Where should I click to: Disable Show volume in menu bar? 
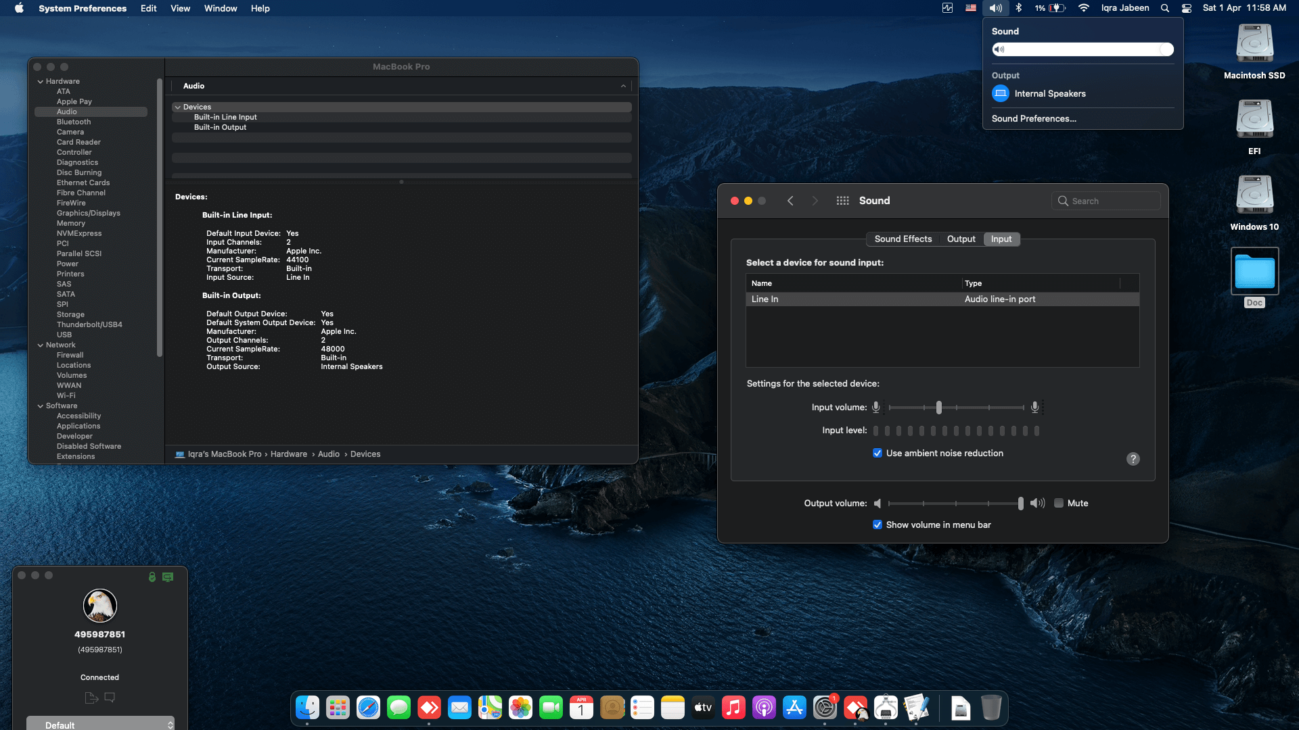[x=878, y=525]
